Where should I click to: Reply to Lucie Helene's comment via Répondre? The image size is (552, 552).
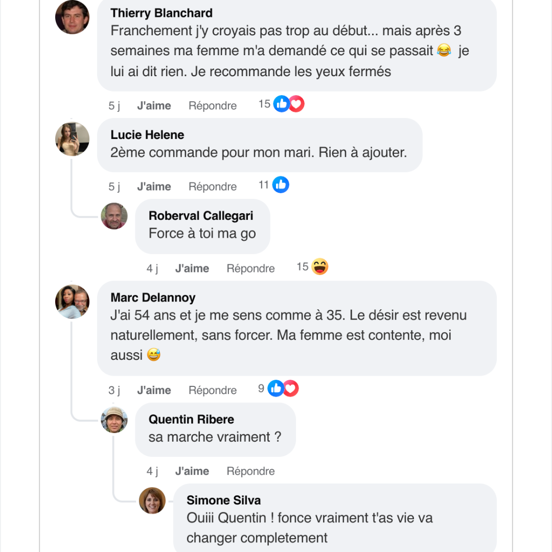(213, 187)
